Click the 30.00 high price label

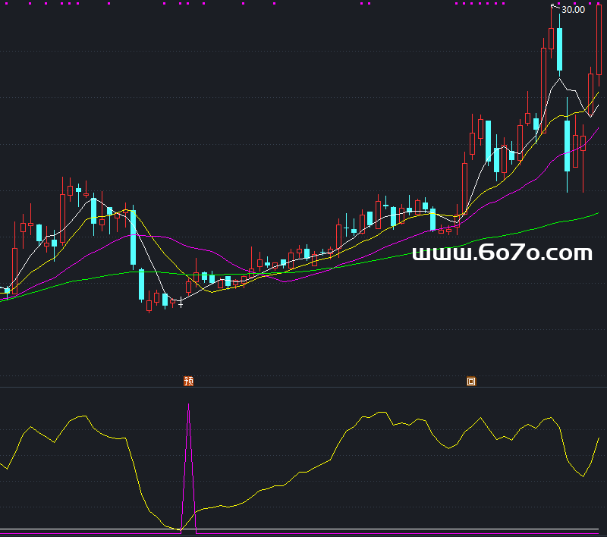573,10
